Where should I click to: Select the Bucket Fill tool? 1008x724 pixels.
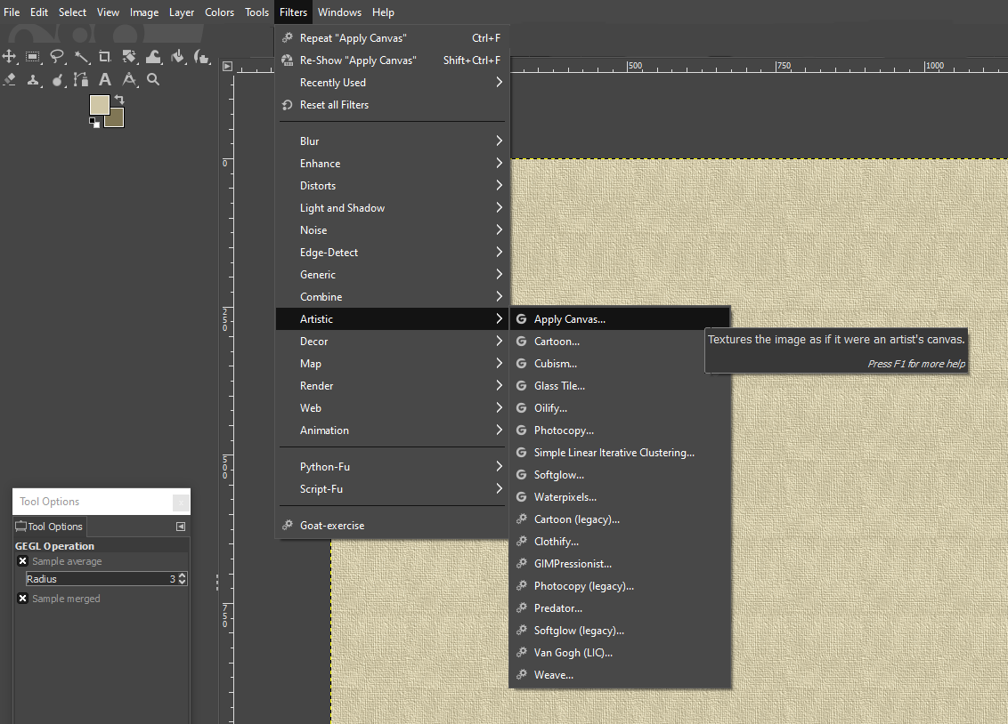(x=177, y=57)
